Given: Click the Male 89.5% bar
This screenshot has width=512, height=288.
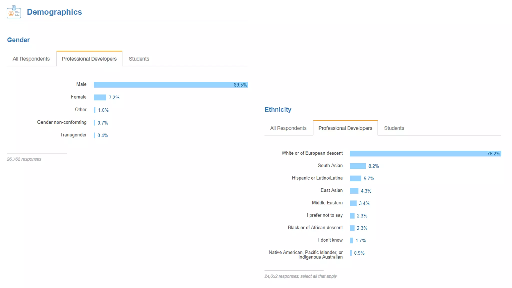Looking at the screenshot, I should 171,85.
